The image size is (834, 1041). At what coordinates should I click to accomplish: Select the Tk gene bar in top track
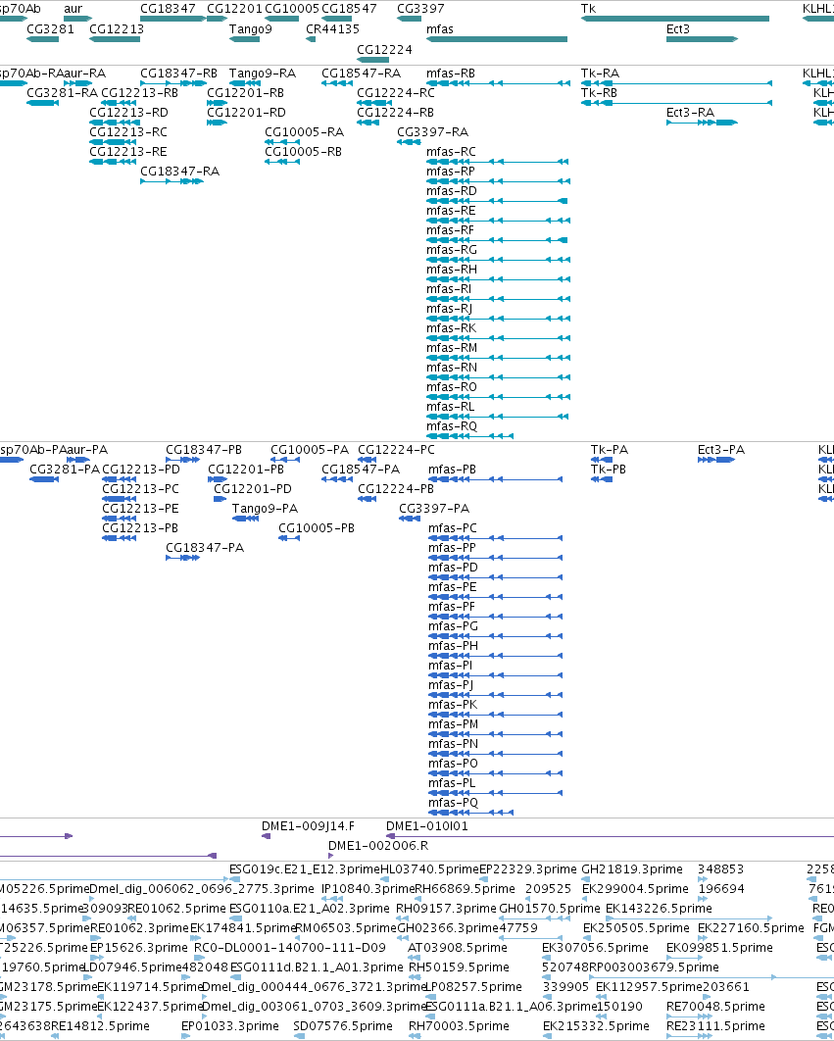674,19
